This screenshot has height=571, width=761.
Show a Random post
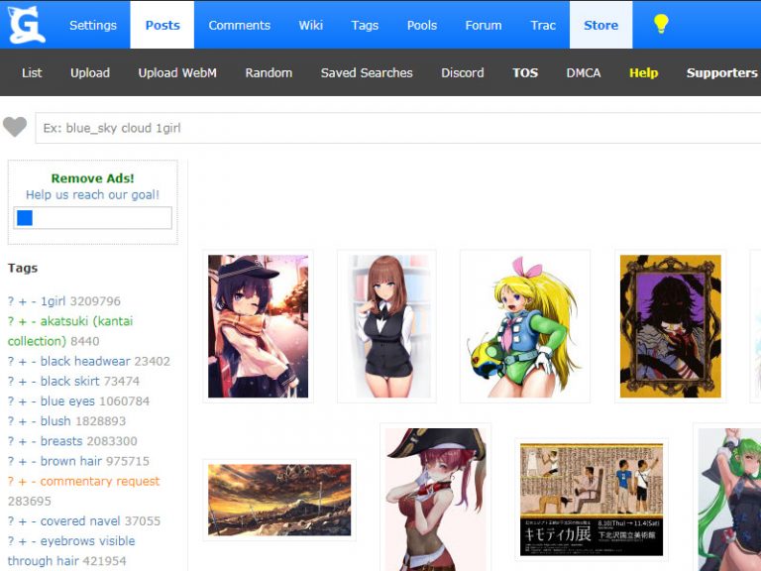(x=269, y=72)
